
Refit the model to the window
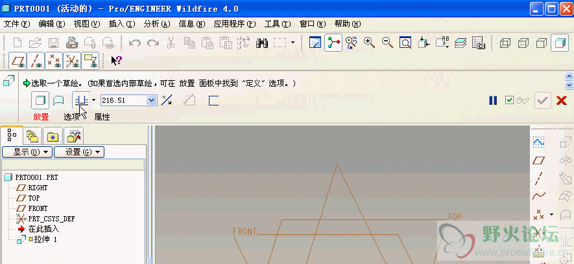coord(405,43)
